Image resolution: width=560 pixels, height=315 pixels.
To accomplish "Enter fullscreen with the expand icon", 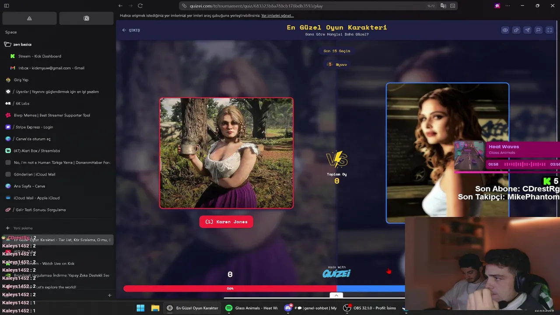I will pos(549,30).
